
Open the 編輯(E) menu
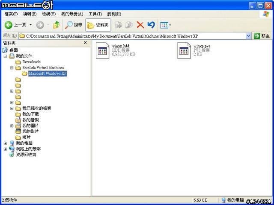click(30, 14)
